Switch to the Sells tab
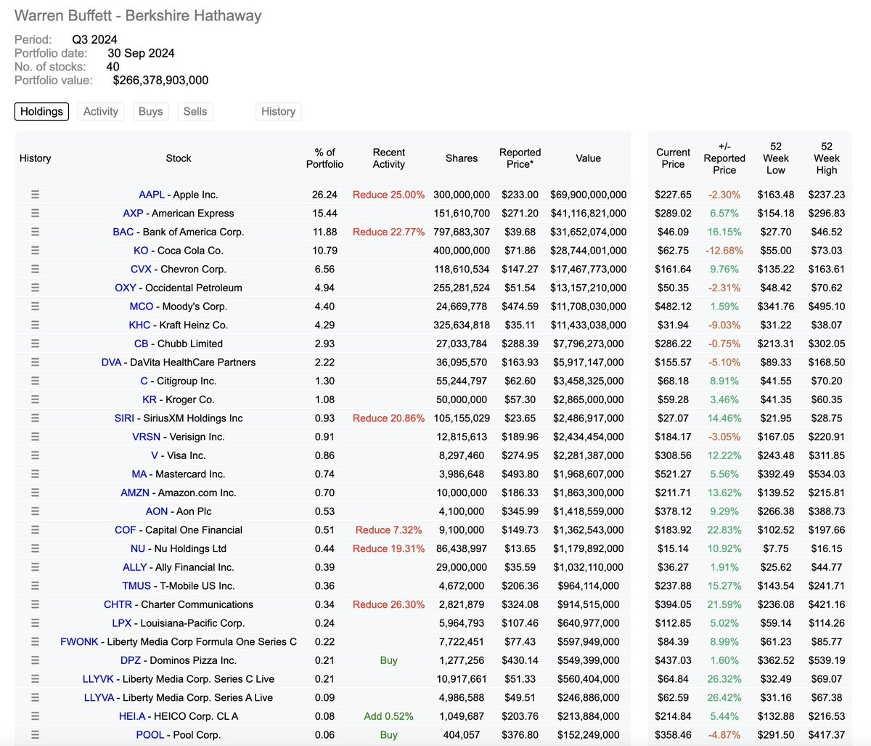This screenshot has height=746, width=871. 195,111
